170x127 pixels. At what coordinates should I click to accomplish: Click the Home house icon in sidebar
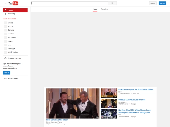click(x=5, y=10)
